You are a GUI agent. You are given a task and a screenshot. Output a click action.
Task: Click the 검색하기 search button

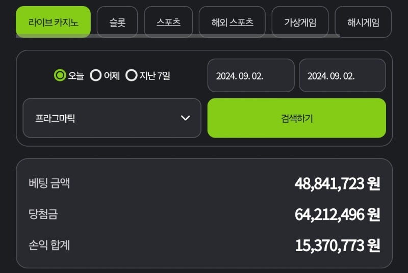pyautogui.click(x=297, y=118)
